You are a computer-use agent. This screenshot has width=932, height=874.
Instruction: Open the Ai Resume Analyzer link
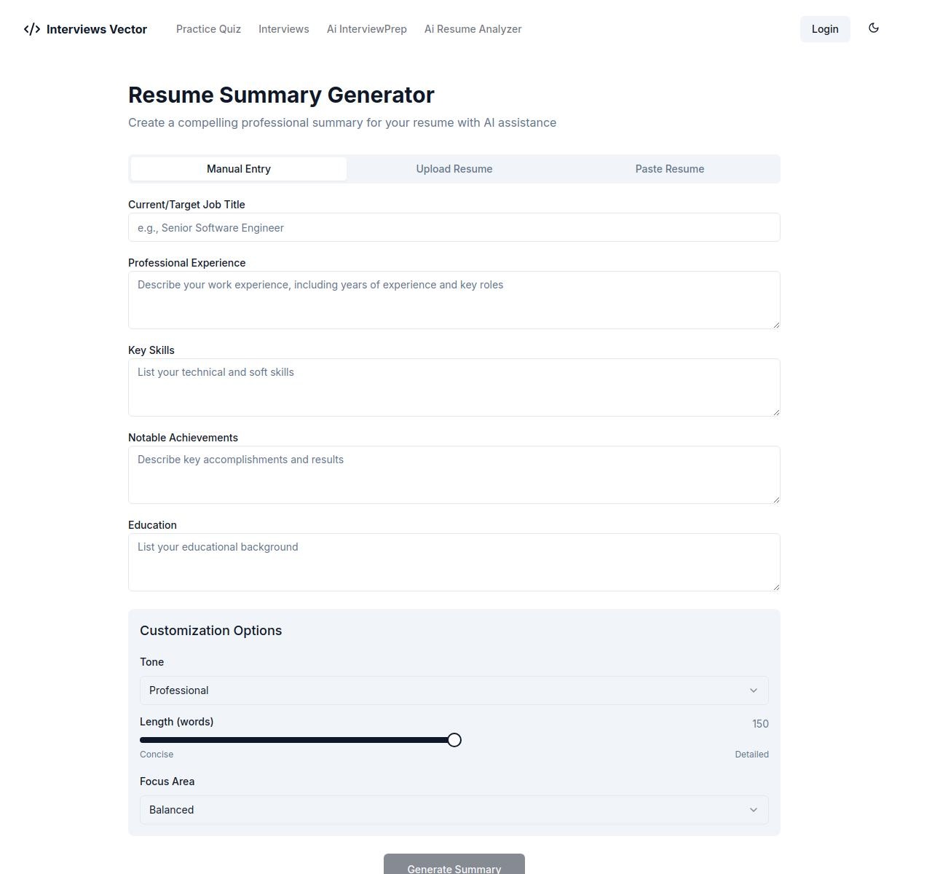tap(473, 29)
